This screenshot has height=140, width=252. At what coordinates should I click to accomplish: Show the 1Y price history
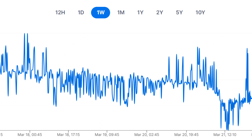pos(140,12)
